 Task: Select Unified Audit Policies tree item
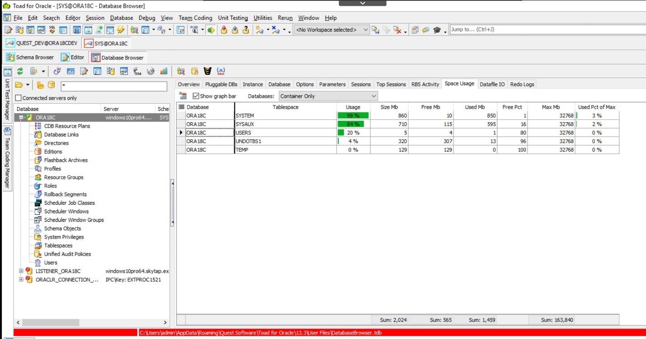67,254
